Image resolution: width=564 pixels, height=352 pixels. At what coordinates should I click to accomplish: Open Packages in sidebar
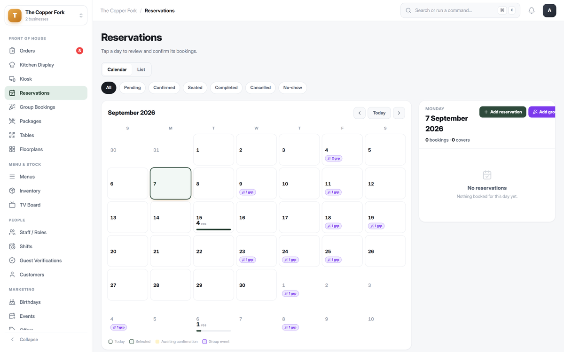(x=46, y=121)
